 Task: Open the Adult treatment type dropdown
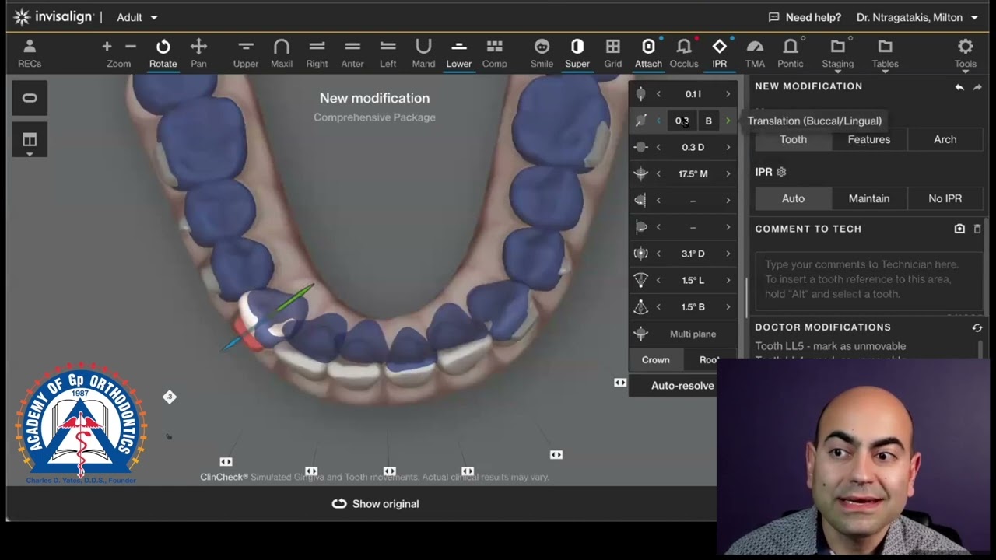(x=138, y=17)
